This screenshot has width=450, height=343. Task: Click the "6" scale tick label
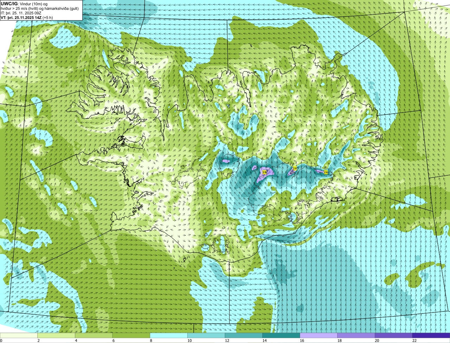click(114, 341)
